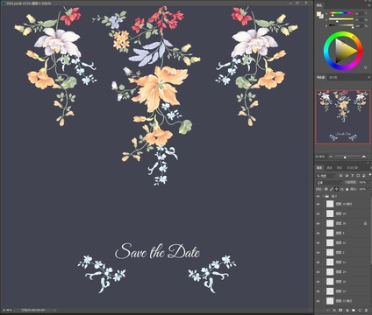The width and height of the screenshot is (372, 315).
Task: Filter layers by pixel layers icon
Action: [x=340, y=176]
